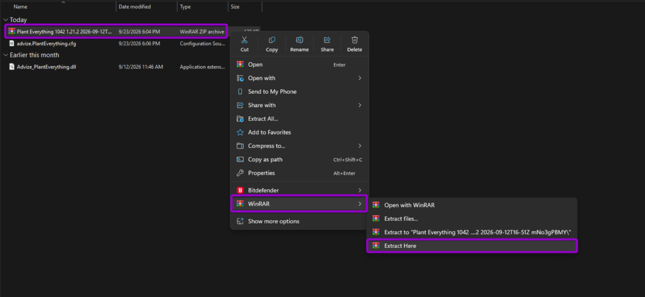
Task: Click the WinRAR context menu entry
Action: click(x=299, y=204)
